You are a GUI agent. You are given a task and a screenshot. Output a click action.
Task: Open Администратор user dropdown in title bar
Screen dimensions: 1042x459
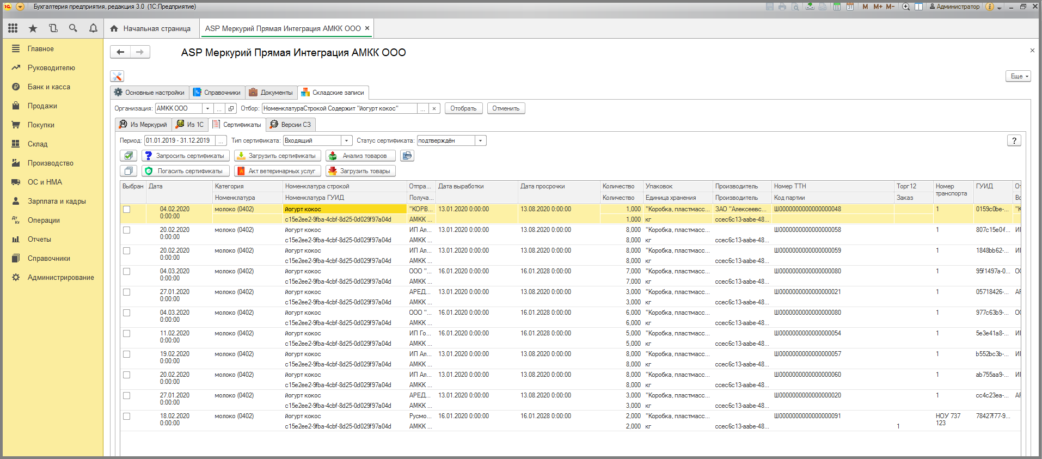[x=954, y=7]
